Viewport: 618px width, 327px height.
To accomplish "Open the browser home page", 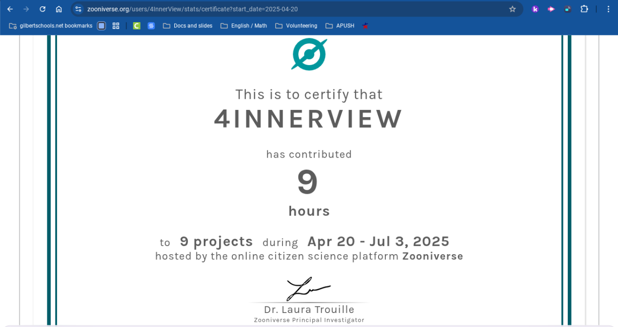I will click(x=59, y=9).
